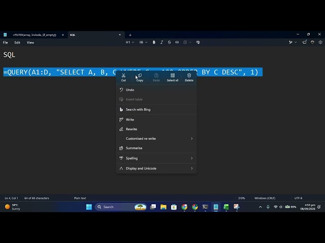Expand the Customised re-write submenu
Image resolution: width=325 pixels, height=243 pixels.
(x=156, y=139)
